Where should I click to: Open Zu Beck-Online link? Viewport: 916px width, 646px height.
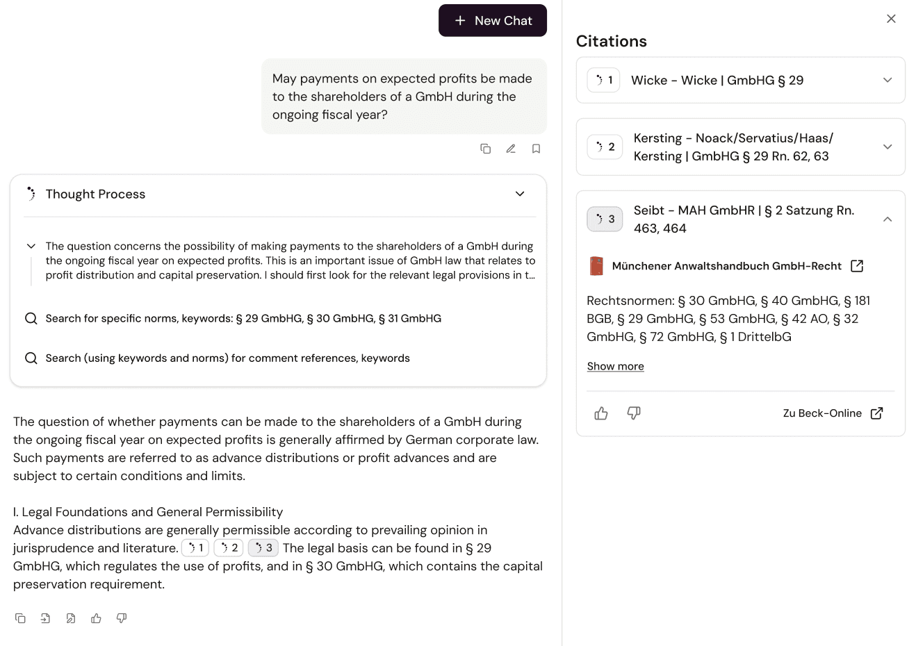pyautogui.click(x=833, y=413)
